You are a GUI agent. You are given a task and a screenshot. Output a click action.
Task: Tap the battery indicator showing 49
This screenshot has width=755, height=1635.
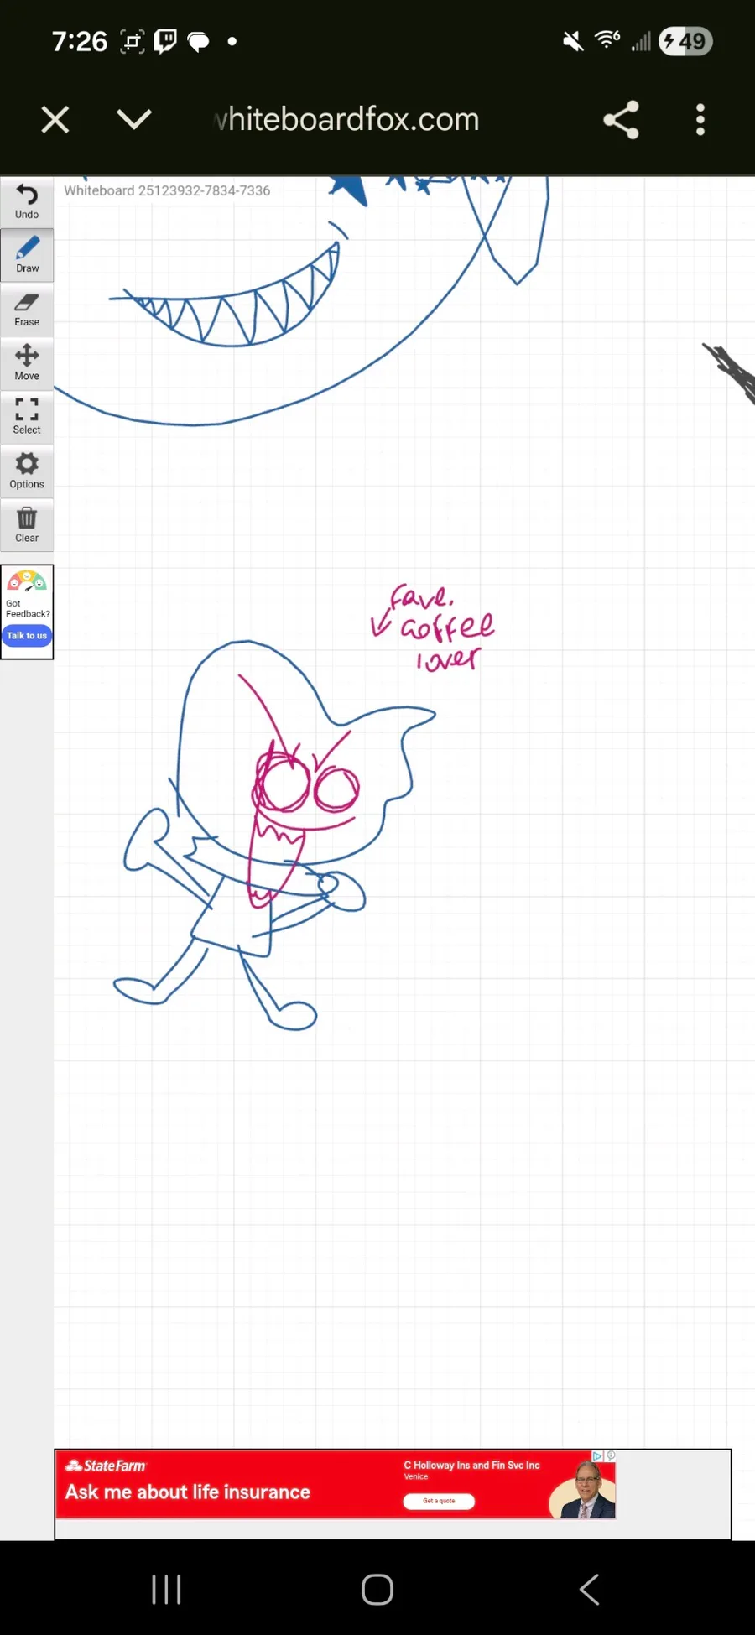tap(685, 41)
